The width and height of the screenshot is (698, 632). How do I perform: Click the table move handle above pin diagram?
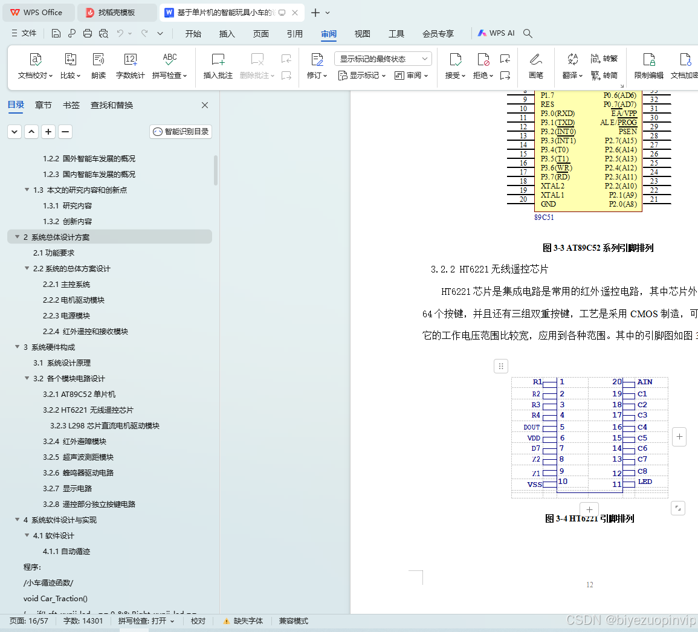(x=501, y=366)
